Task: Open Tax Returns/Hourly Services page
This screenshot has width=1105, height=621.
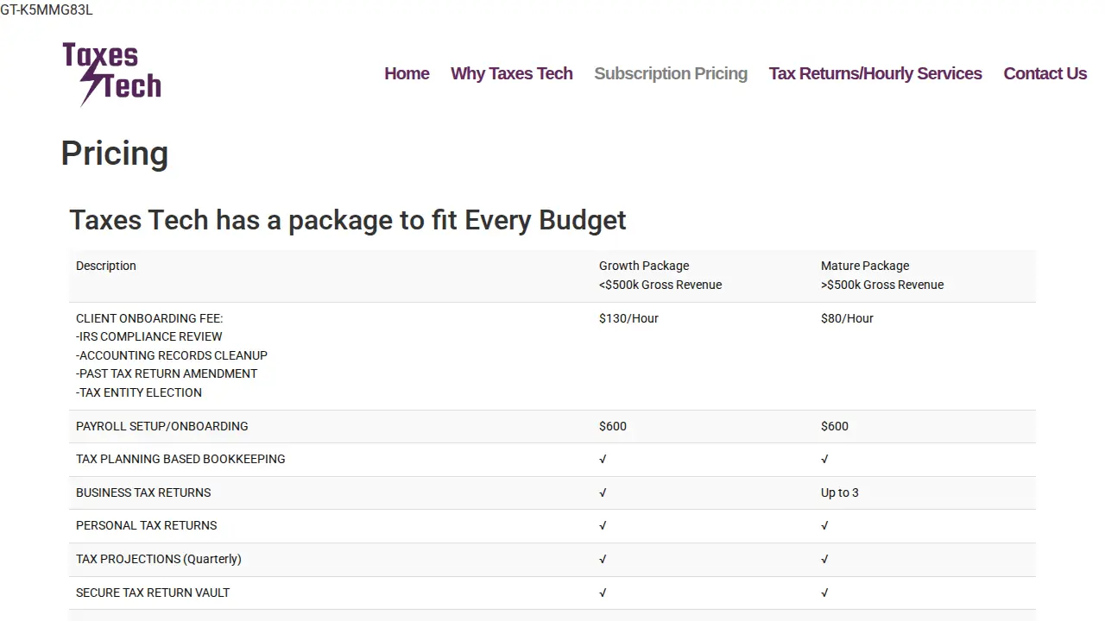Action: pyautogui.click(x=875, y=73)
